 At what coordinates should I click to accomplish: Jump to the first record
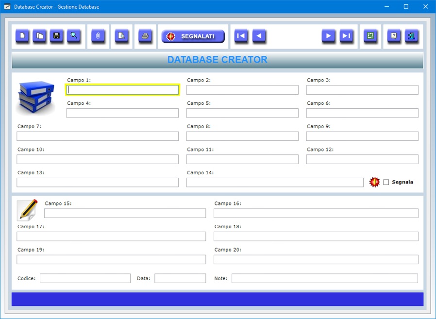pyautogui.click(x=241, y=36)
